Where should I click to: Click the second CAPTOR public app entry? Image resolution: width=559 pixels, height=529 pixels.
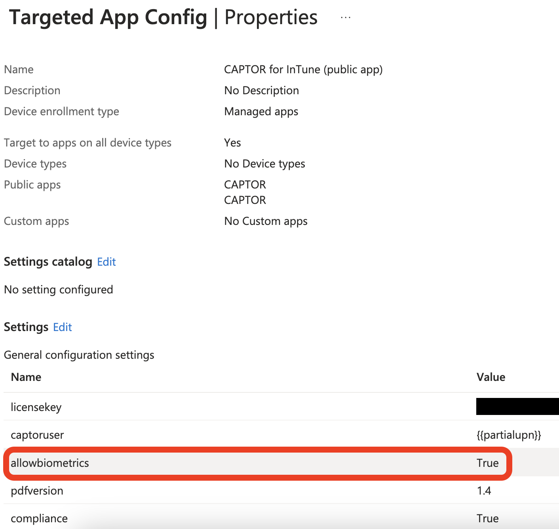(x=245, y=200)
